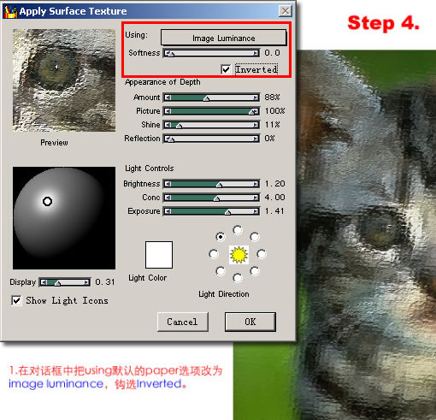The image size is (436, 420).
Task: Click the Display slider right arrow
Action: (86, 282)
